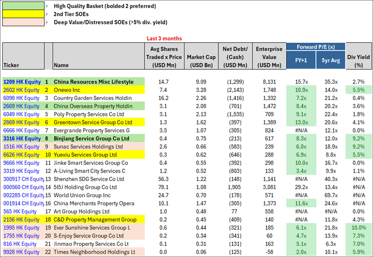Open the 1209 HK Equity ticker link
The image size is (373, 257).
pyautogui.click(x=22, y=82)
